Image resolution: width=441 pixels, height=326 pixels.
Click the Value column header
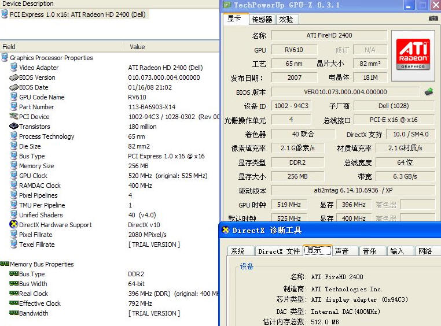coord(171,47)
